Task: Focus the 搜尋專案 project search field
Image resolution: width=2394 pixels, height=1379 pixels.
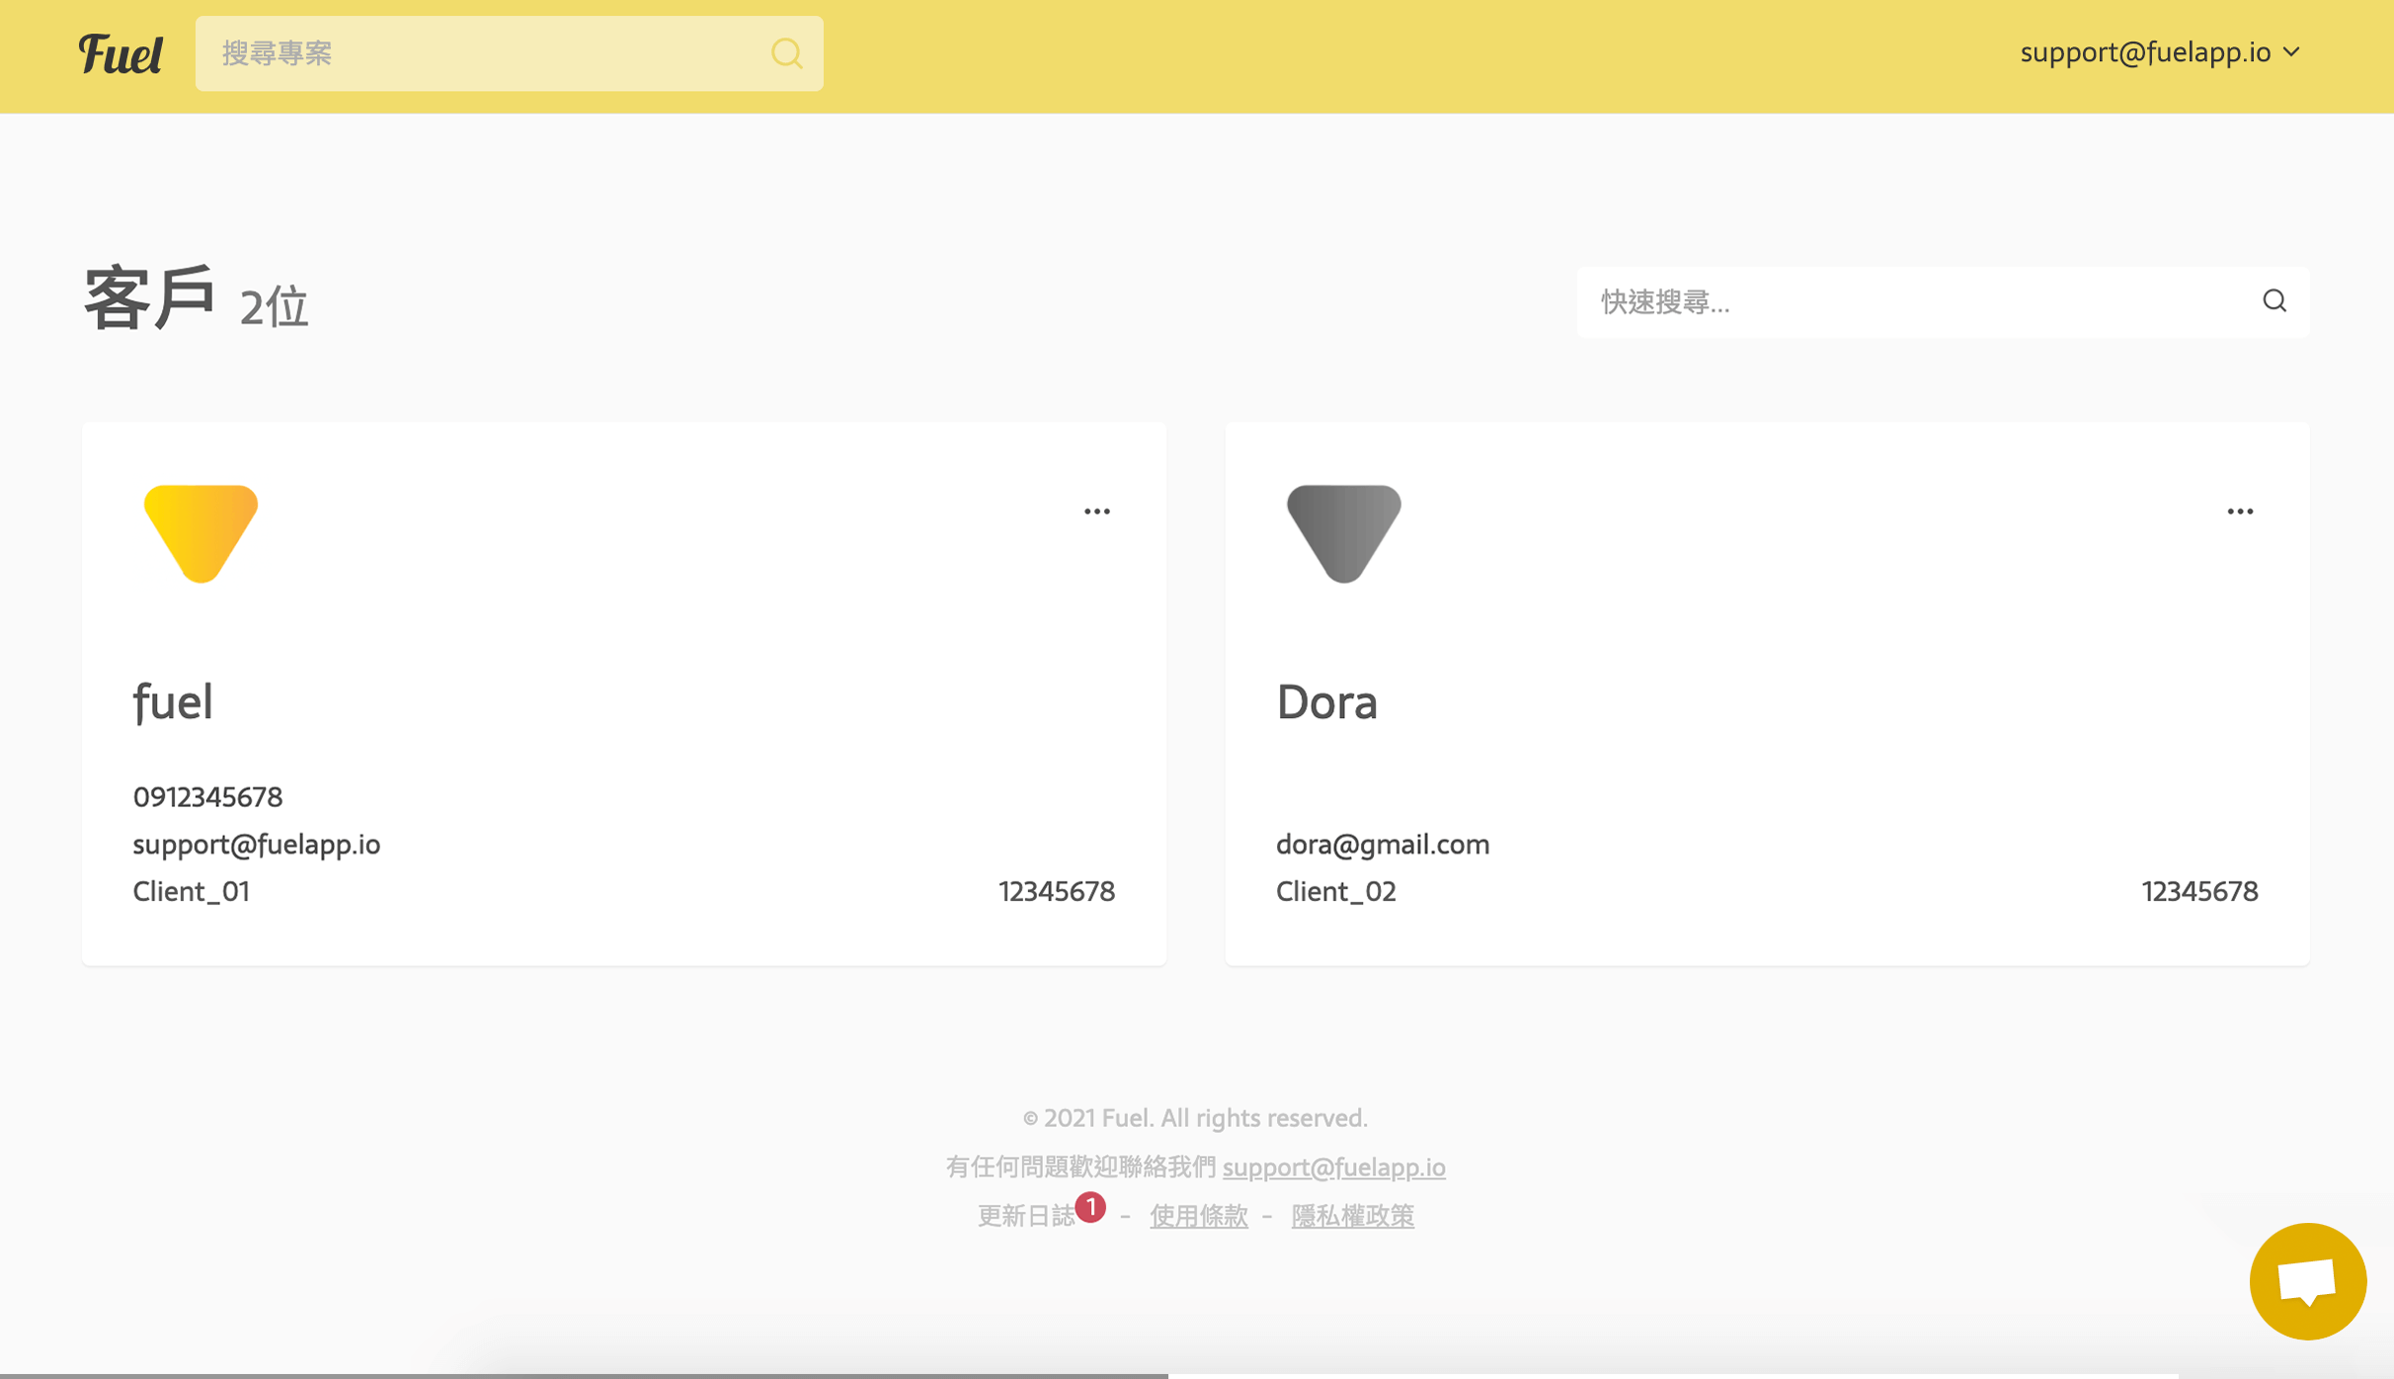Action: (484, 53)
